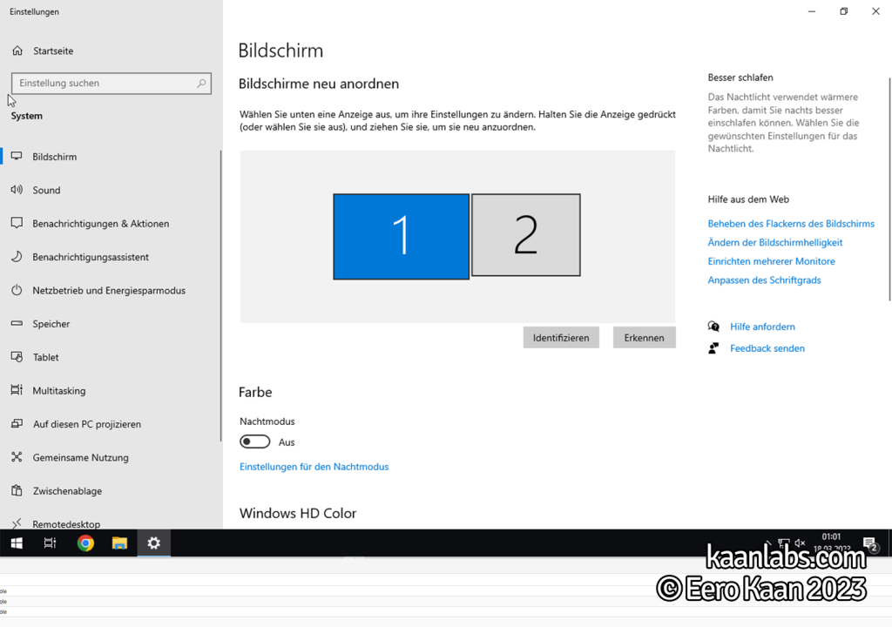
Task: Open Zwischenablage clipboard icon
Action: click(17, 490)
